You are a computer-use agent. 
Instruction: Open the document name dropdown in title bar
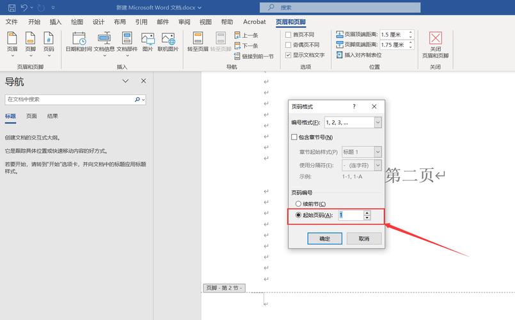point(200,8)
